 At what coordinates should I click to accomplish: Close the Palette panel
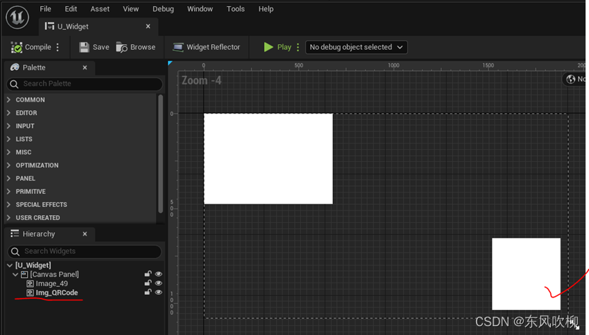click(85, 67)
